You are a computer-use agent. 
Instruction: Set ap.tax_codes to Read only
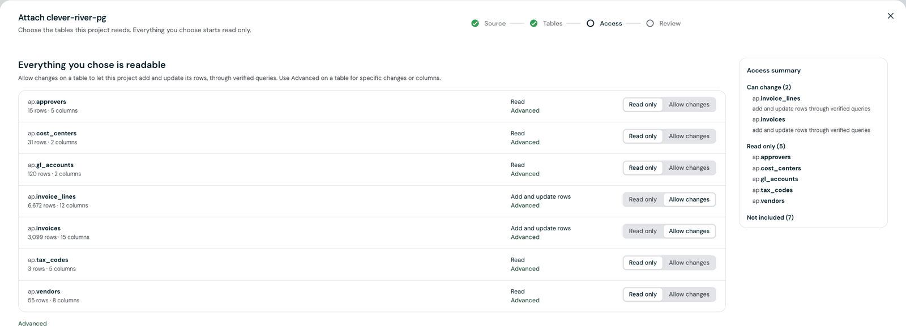tap(643, 263)
